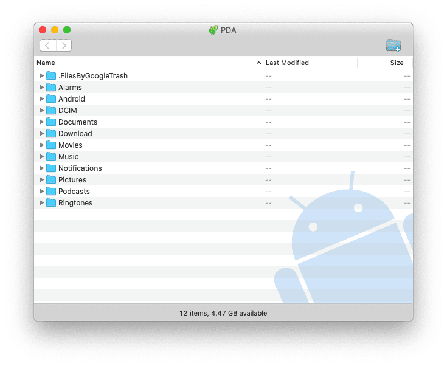The width and height of the screenshot is (447, 366).
Task: Click the Download folder icon
Action: tap(51, 133)
